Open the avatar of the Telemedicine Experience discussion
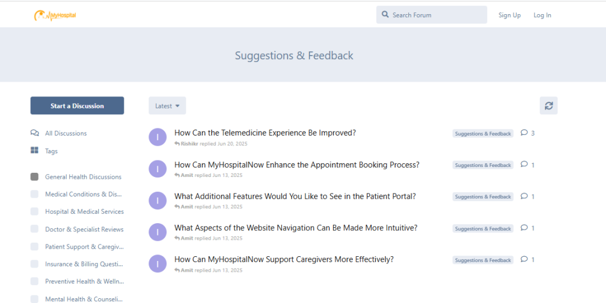 pos(157,137)
